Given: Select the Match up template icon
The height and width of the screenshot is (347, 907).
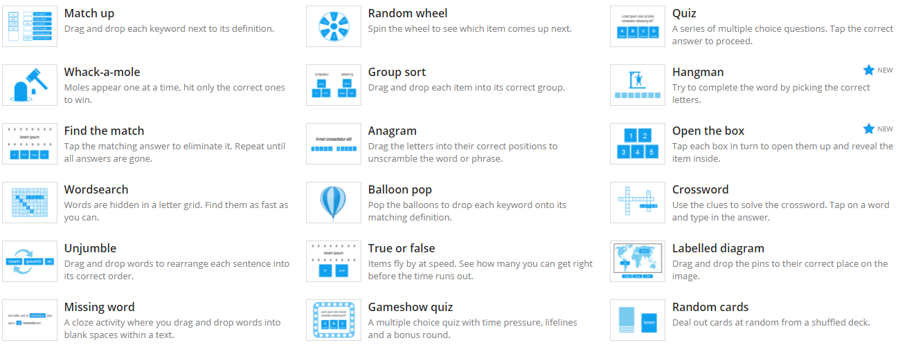Looking at the screenshot, I should (x=30, y=26).
